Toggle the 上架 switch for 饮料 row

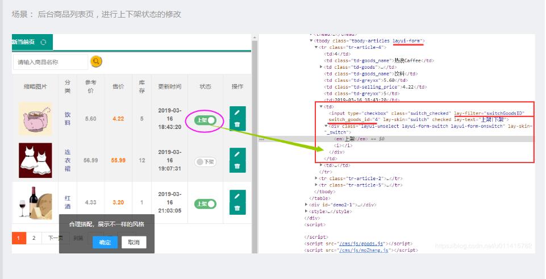click(205, 120)
